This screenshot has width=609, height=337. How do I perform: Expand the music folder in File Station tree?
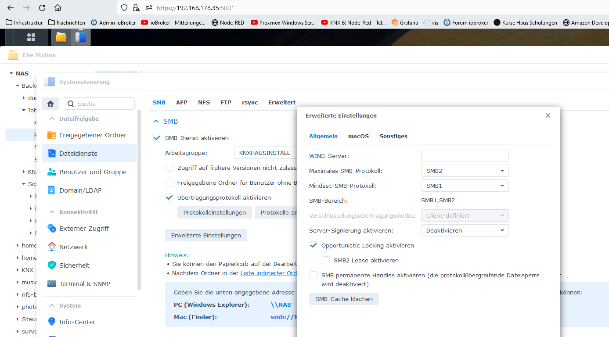tap(18, 282)
